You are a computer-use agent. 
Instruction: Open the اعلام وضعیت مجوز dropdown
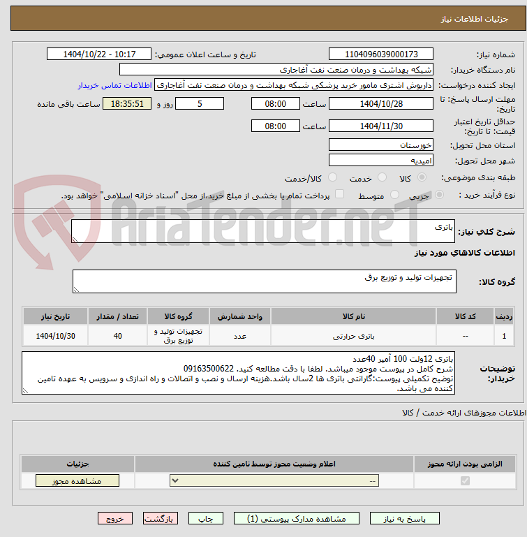[274, 481]
